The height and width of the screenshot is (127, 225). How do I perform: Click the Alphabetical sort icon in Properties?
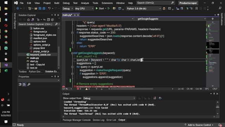pos(24,84)
